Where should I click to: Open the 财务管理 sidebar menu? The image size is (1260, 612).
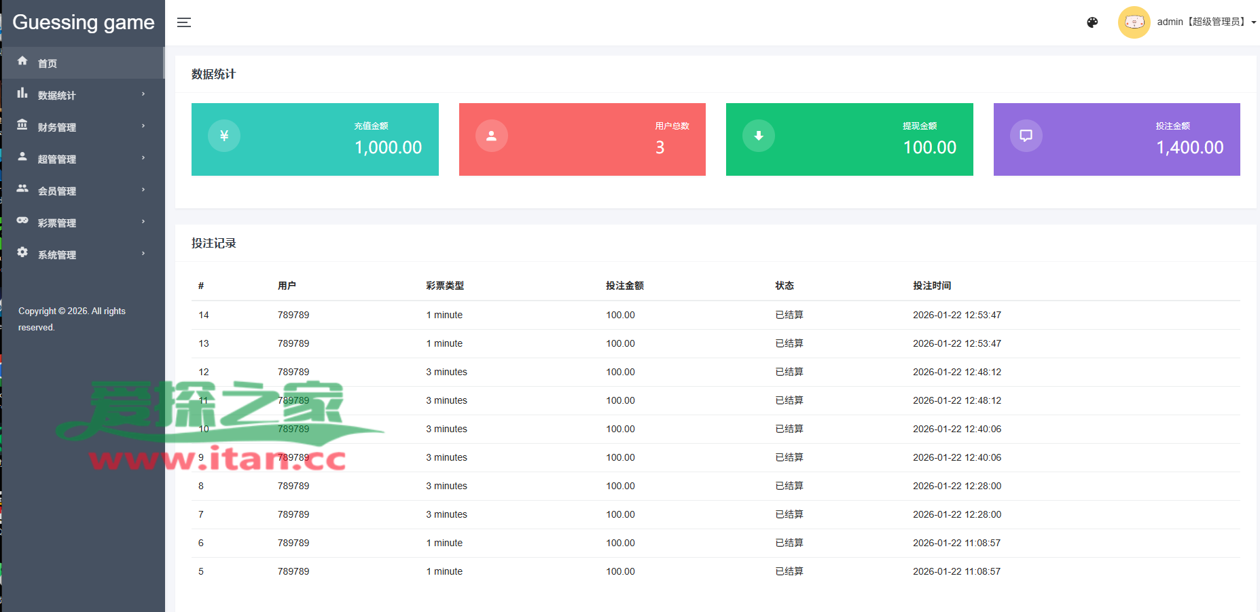click(57, 127)
